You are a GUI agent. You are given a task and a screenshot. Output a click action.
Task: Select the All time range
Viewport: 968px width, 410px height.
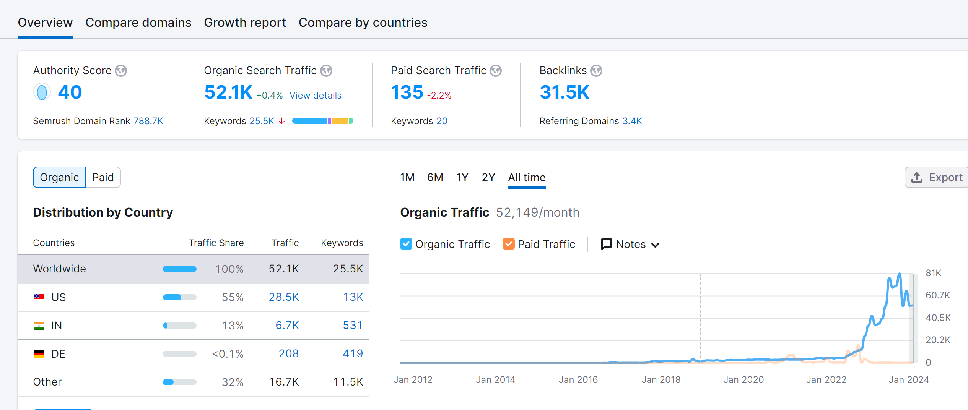point(527,177)
